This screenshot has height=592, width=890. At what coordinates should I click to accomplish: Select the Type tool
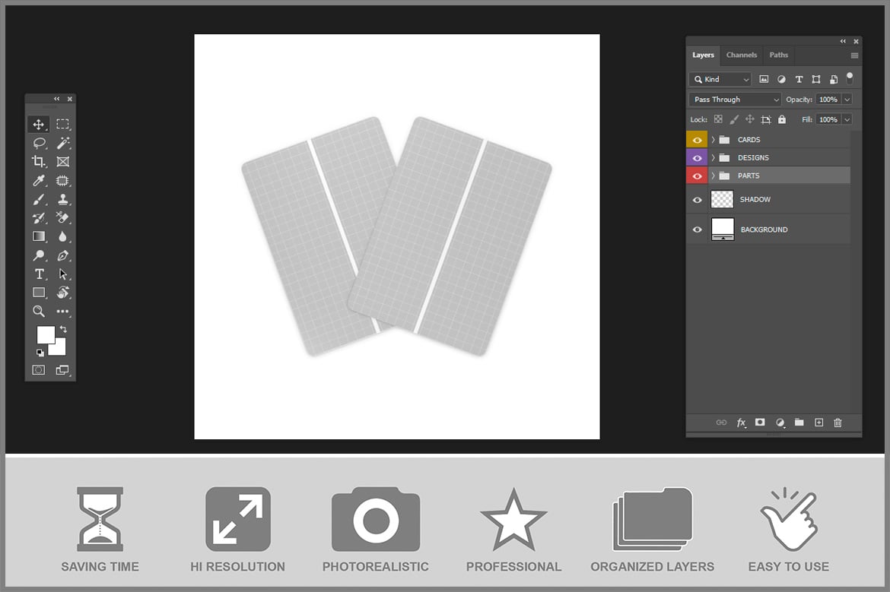coord(39,274)
